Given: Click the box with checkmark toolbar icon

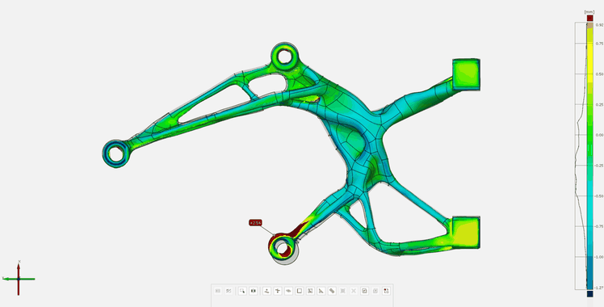Looking at the screenshot, I should pyautogui.click(x=364, y=291).
